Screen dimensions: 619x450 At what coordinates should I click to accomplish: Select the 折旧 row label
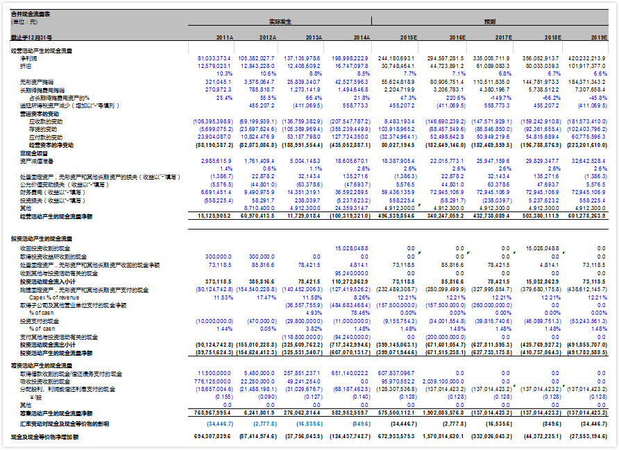click(25, 66)
